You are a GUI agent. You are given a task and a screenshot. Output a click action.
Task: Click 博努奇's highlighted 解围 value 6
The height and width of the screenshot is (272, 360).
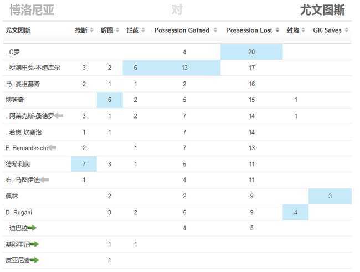[110, 100]
